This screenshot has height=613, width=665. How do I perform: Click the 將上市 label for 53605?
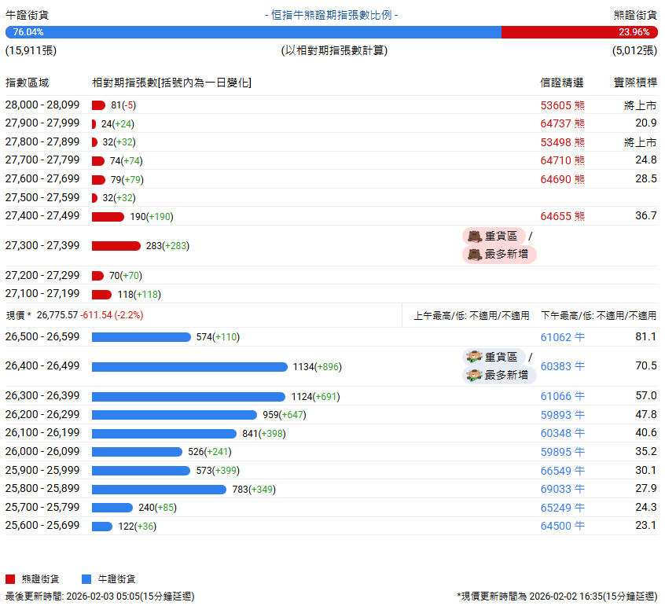click(641, 105)
